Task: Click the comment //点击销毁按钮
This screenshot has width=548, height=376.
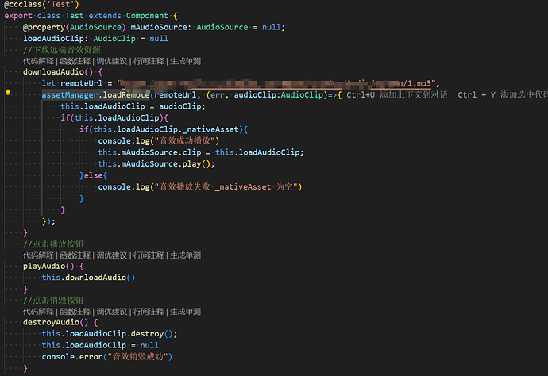Action: 53,300
